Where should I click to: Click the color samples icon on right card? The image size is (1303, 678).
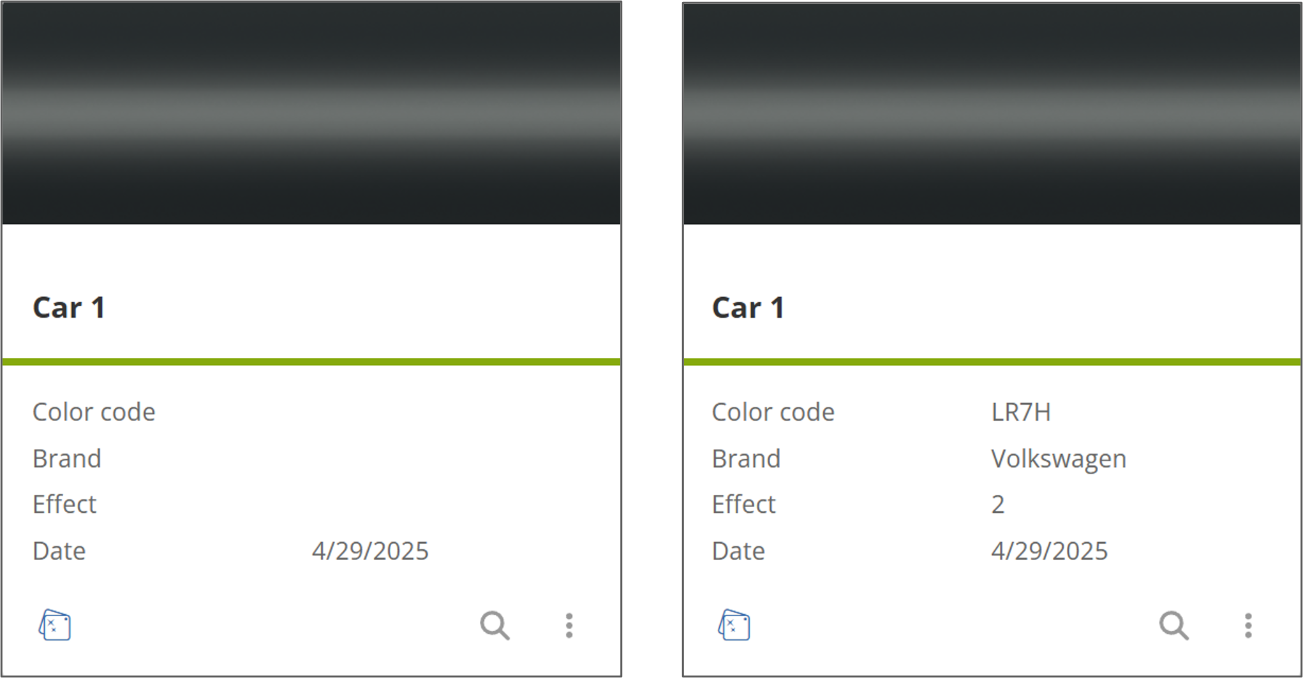pos(734,625)
